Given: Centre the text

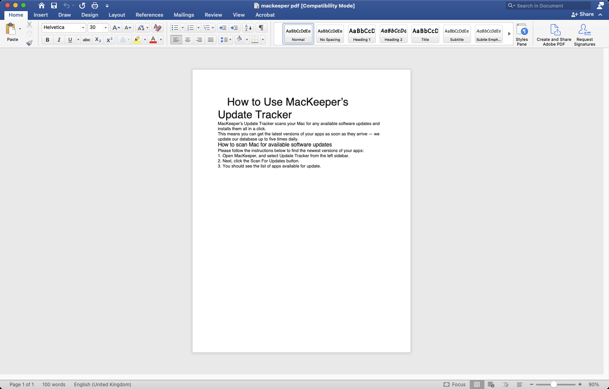Looking at the screenshot, I should pyautogui.click(x=188, y=40).
